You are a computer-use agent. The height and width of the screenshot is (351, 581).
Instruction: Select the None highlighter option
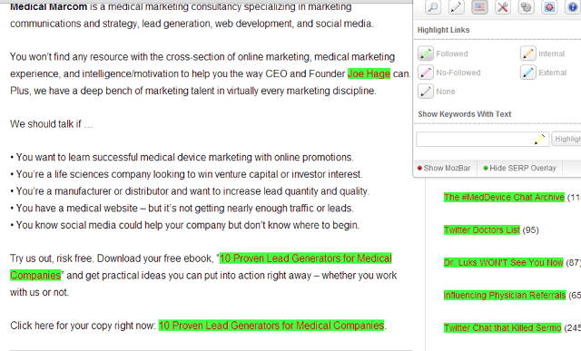click(x=426, y=92)
